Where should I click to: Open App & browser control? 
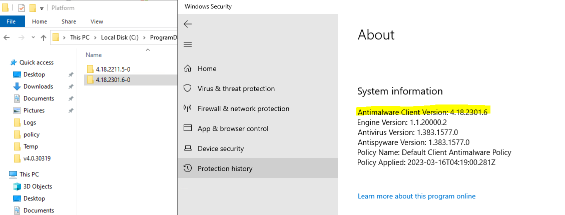click(258, 128)
